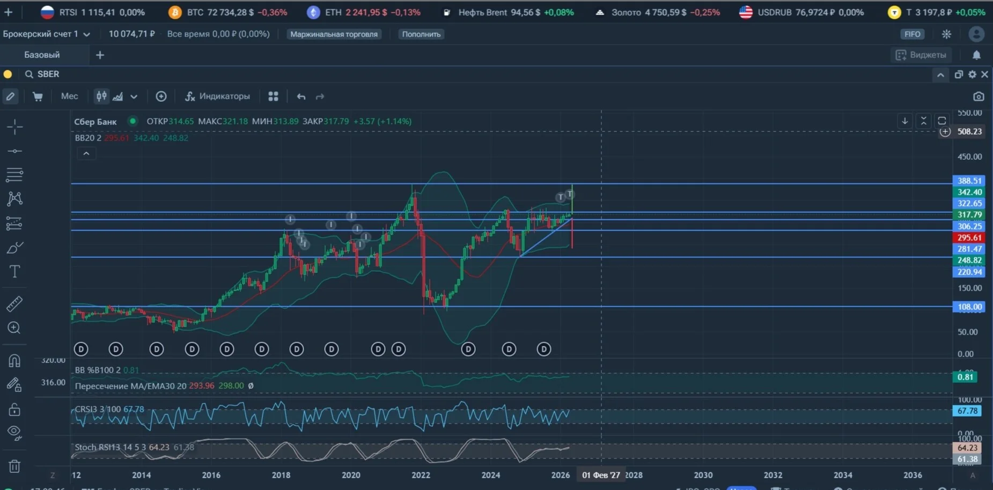The image size is (993, 490).
Task: Toggle the drawing panel pencil button
Action: coord(10,96)
